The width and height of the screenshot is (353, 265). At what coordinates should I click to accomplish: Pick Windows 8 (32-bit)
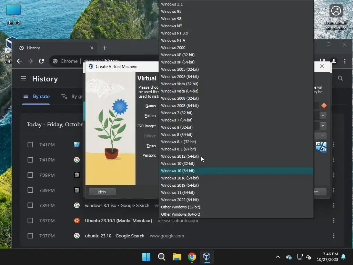236,127
